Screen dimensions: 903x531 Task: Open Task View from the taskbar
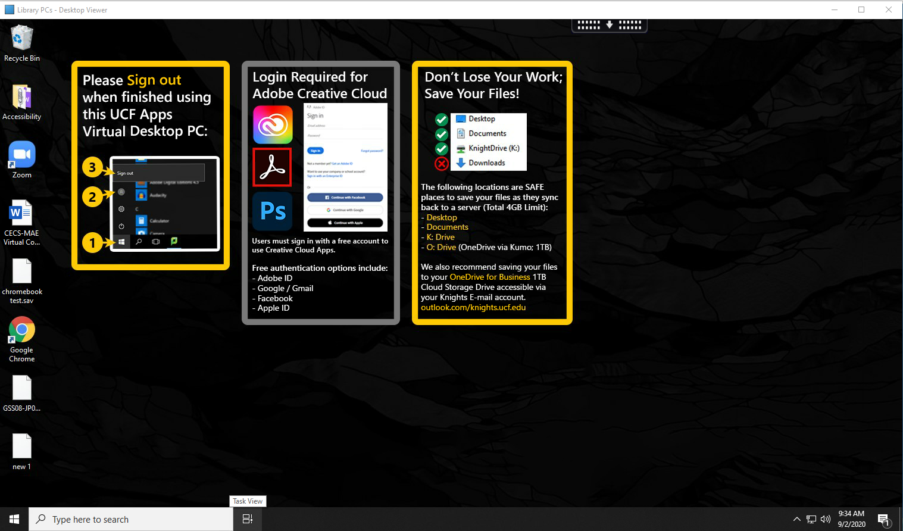[x=248, y=519]
